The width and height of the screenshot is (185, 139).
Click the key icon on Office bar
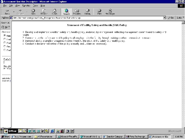[x=47, y=131]
